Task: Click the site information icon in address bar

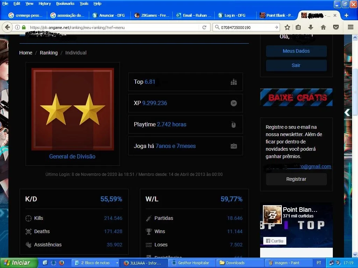Action: coord(17,27)
